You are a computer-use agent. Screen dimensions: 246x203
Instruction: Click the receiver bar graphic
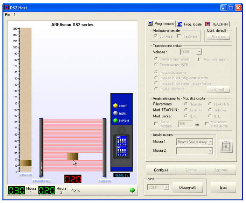pyautogui.click(x=104, y=147)
